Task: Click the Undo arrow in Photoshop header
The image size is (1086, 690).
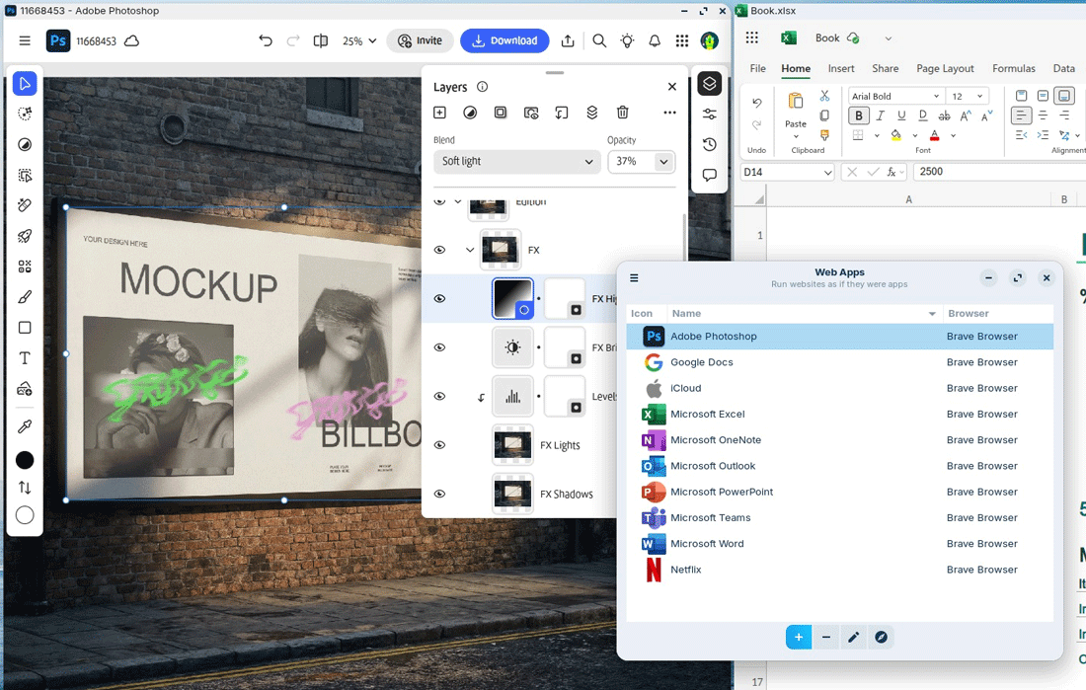Action: coord(265,40)
